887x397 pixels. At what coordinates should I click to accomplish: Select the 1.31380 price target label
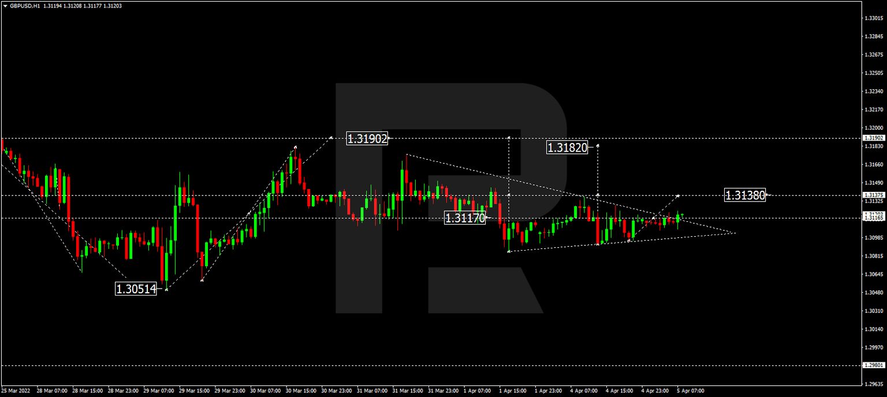pyautogui.click(x=746, y=196)
